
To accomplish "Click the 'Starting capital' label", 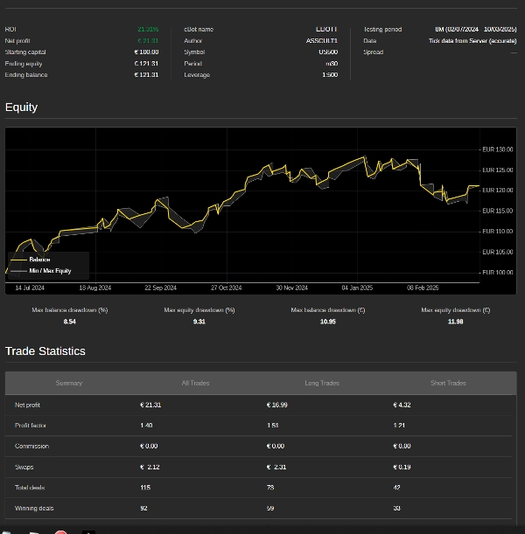I will (25, 52).
